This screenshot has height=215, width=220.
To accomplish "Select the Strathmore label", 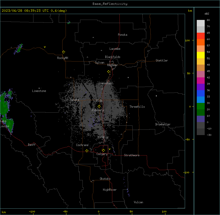I will click(x=132, y=155).
